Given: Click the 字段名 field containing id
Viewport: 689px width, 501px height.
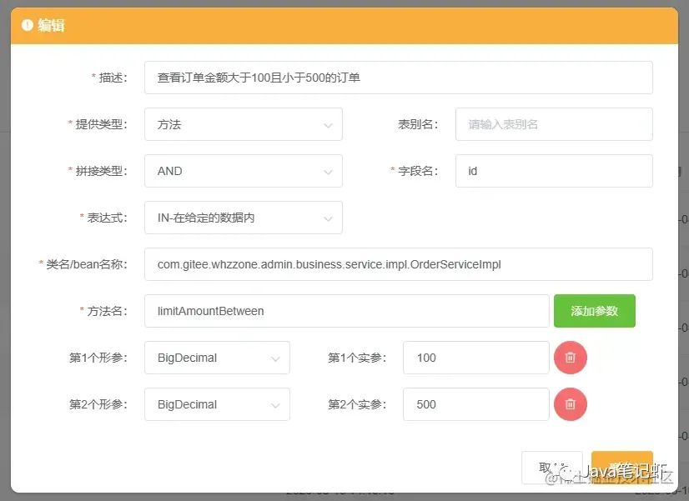Looking at the screenshot, I should pos(554,171).
